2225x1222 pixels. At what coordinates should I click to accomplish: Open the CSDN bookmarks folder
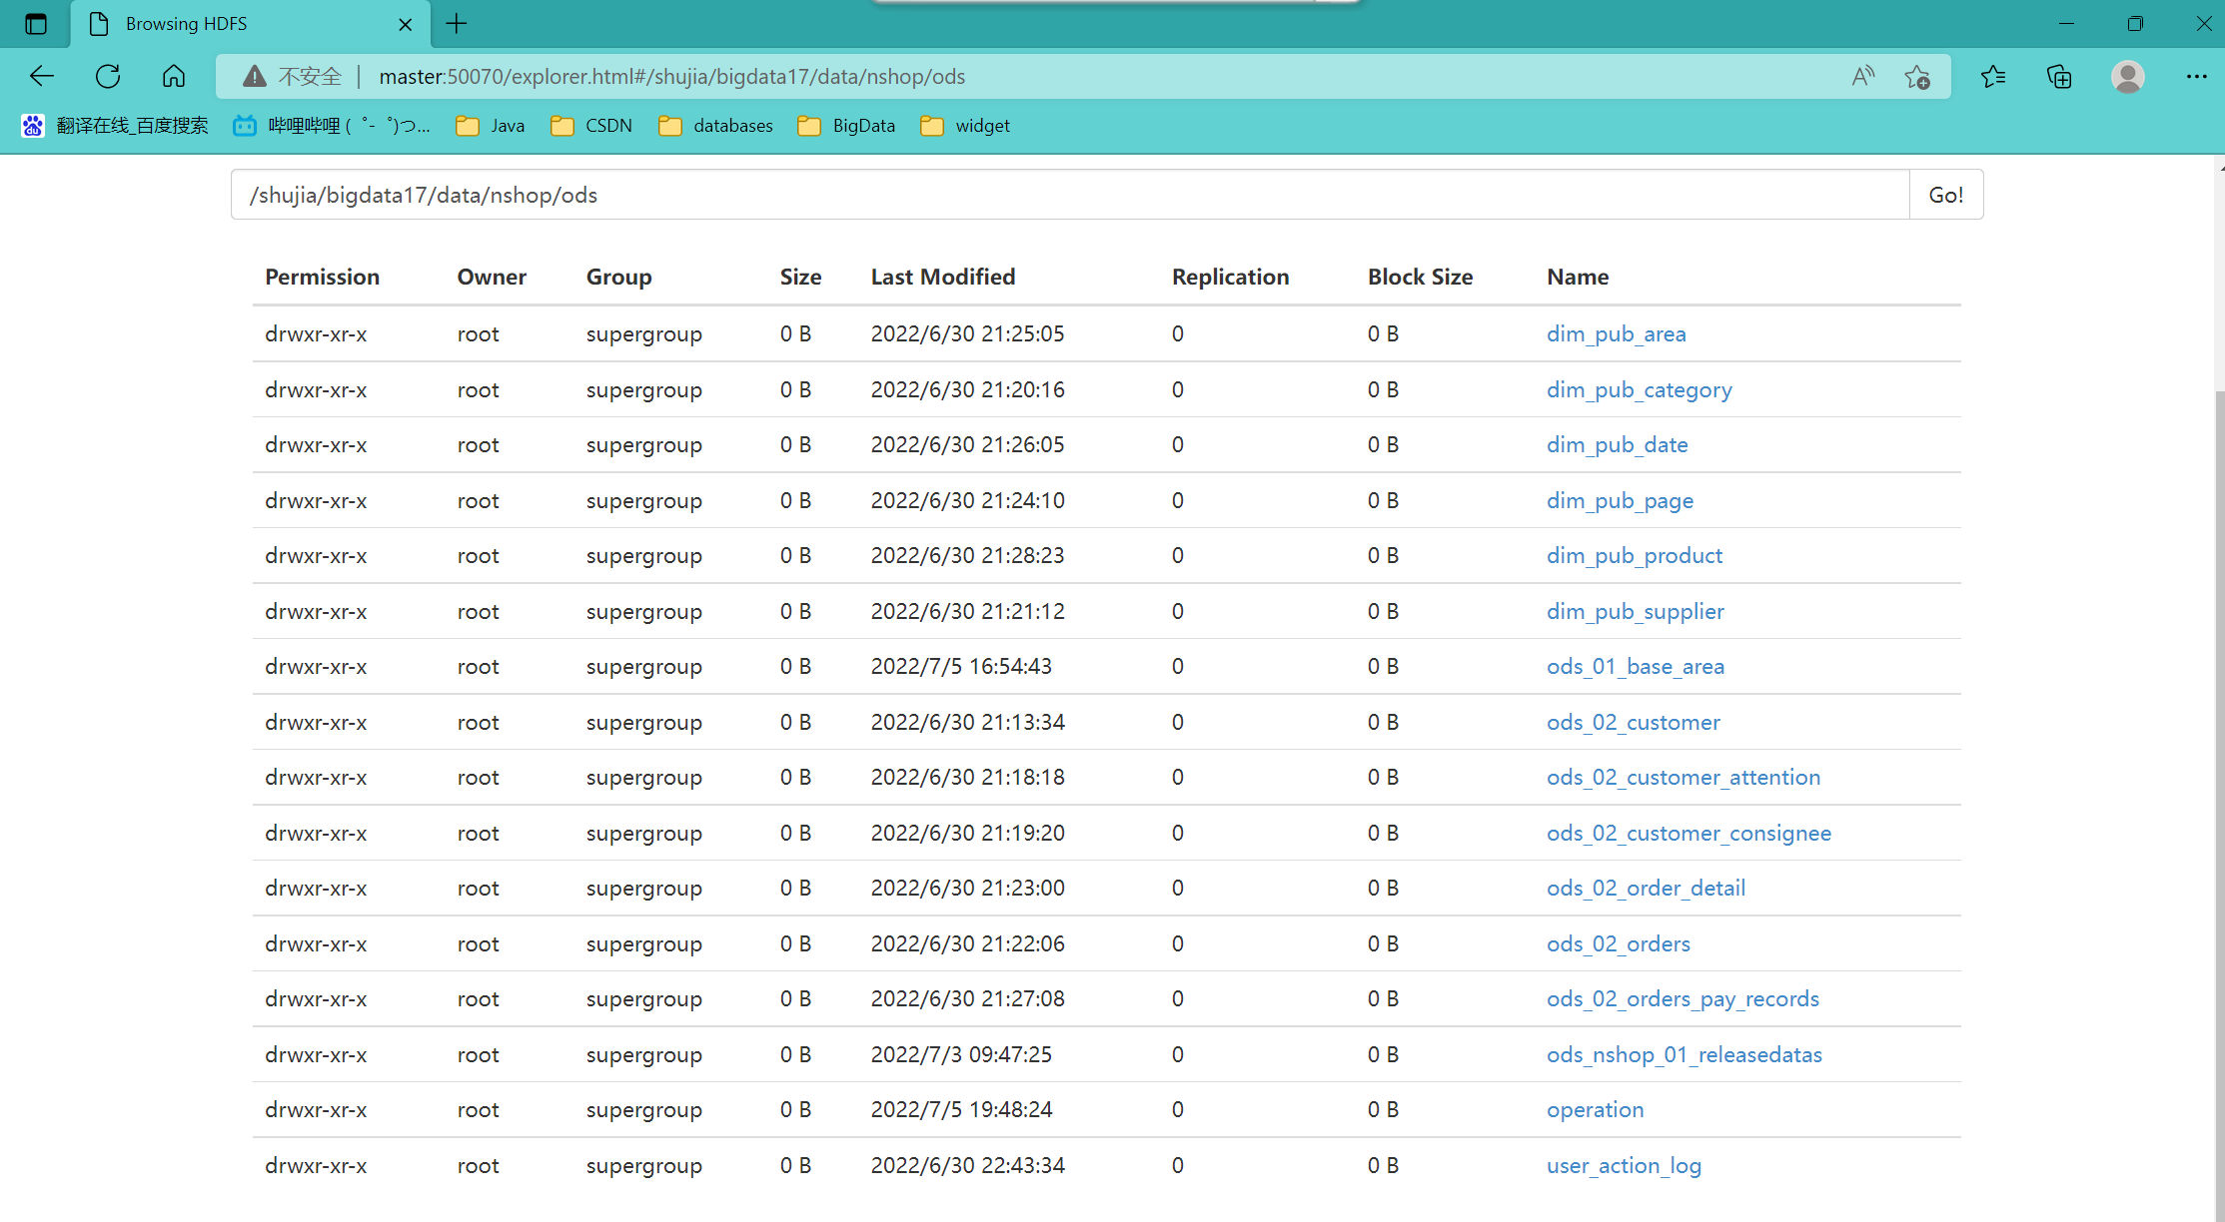591,126
